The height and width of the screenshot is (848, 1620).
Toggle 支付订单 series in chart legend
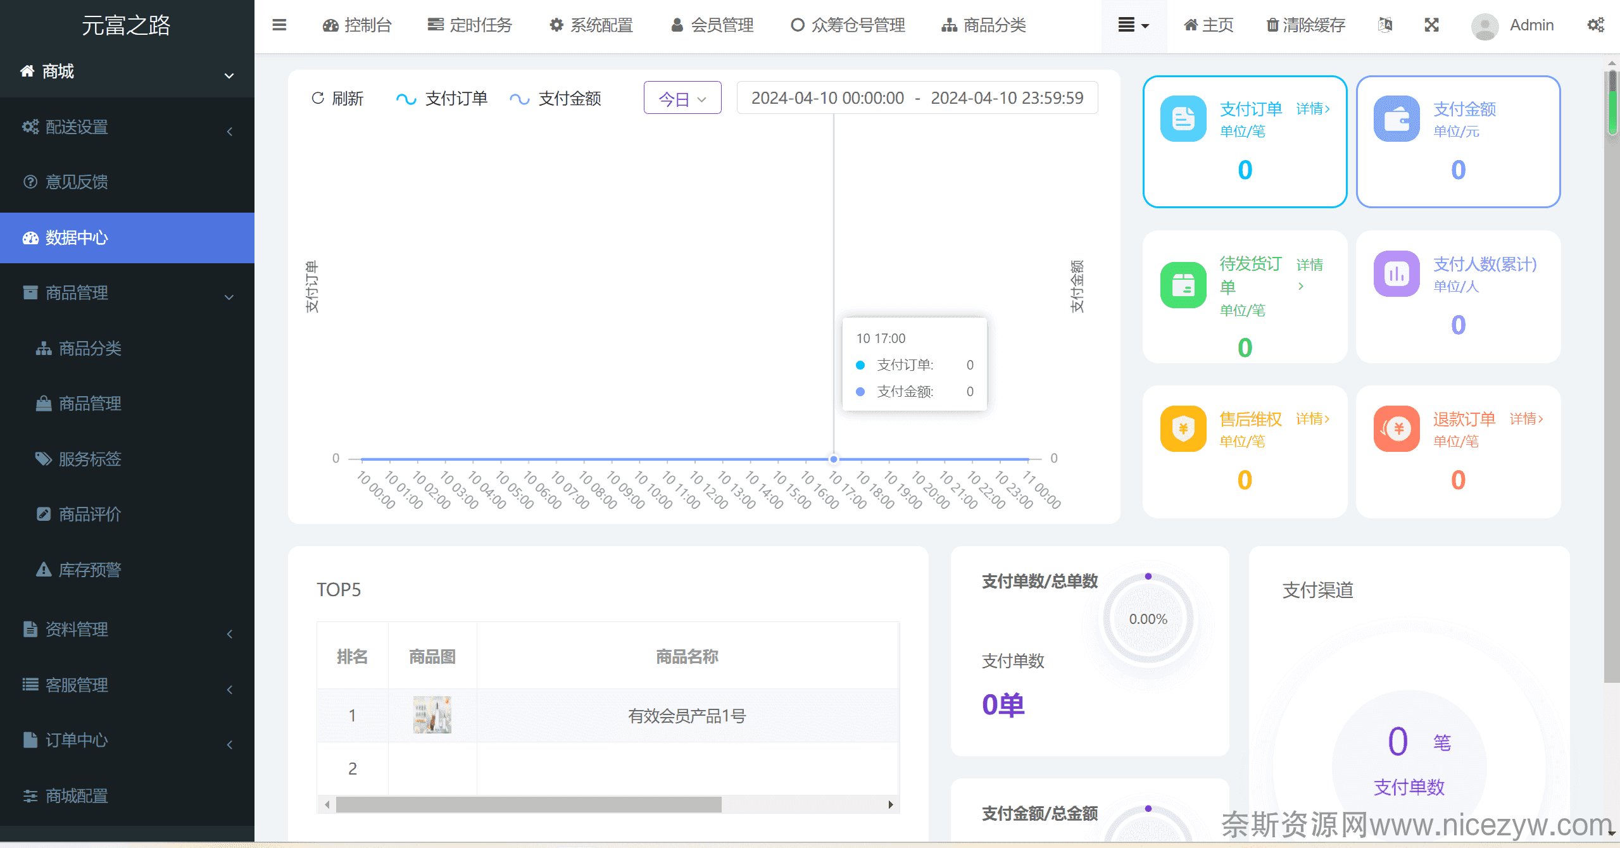[442, 99]
